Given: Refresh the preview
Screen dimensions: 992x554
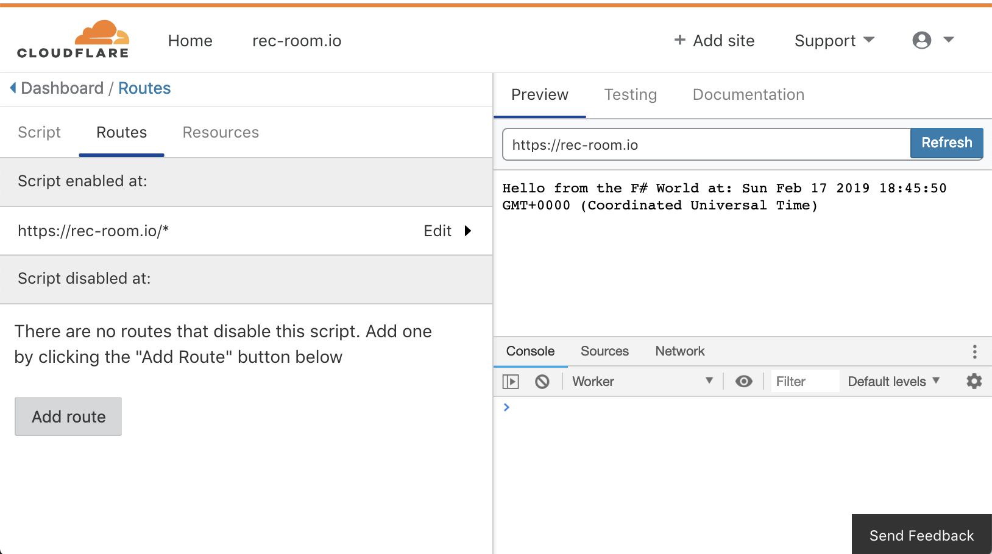Looking at the screenshot, I should [946, 143].
